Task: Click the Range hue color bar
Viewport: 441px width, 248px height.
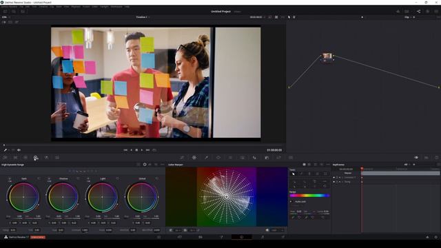Action: [x=309, y=196]
